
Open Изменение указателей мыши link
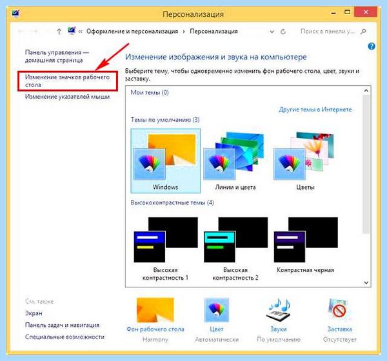point(67,97)
